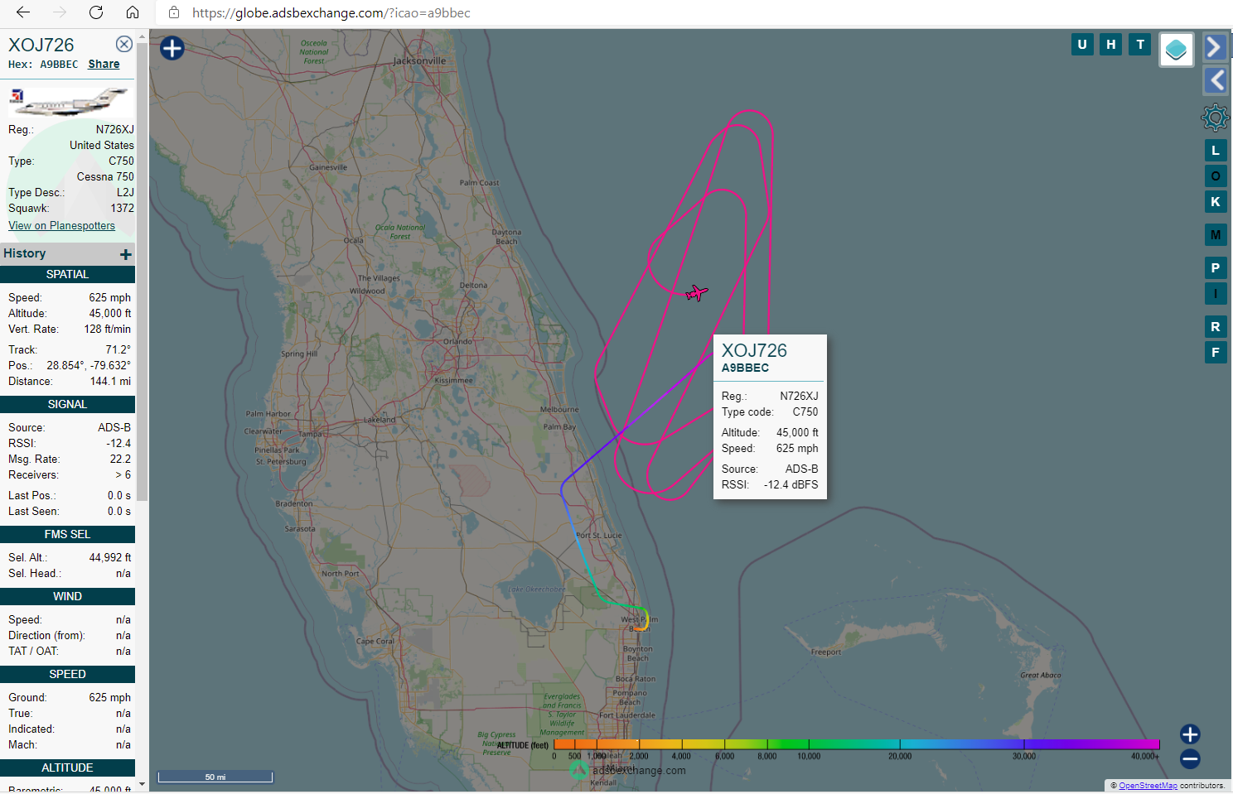Click the Msg. Rate value 22.2
Image resolution: width=1233 pixels, height=794 pixels.
pyautogui.click(x=120, y=459)
